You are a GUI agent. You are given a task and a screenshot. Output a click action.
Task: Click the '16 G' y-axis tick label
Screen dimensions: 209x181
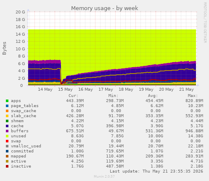click(20, 27)
